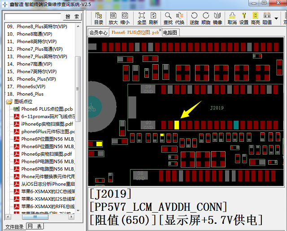This screenshot has width=287, height=231.
Task: Select 10、Phone8高通(VIP) entry
Action: coord(30,34)
